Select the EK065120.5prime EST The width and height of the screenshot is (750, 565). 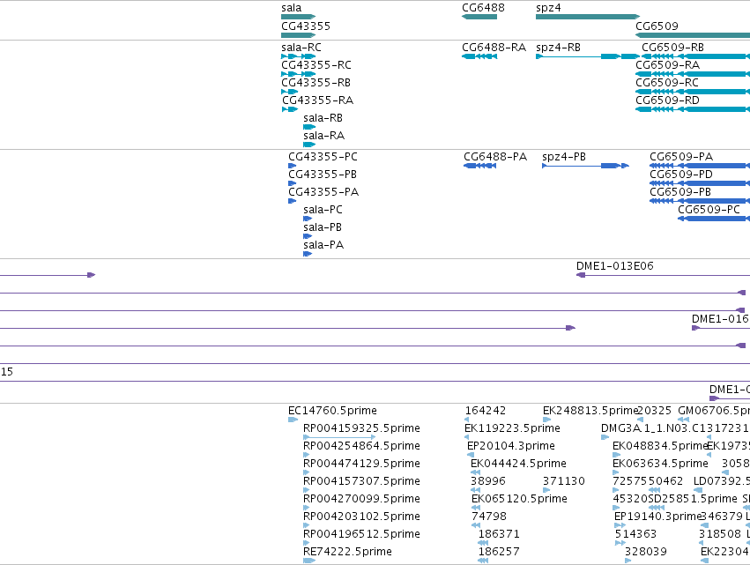click(476, 508)
